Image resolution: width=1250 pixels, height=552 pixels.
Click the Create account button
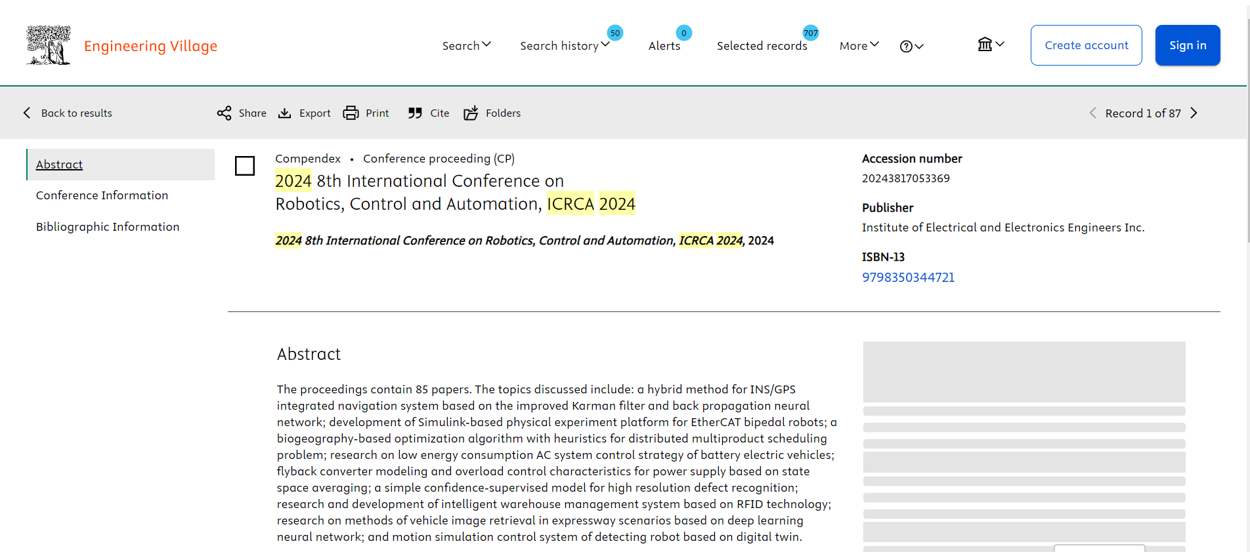pyautogui.click(x=1086, y=45)
